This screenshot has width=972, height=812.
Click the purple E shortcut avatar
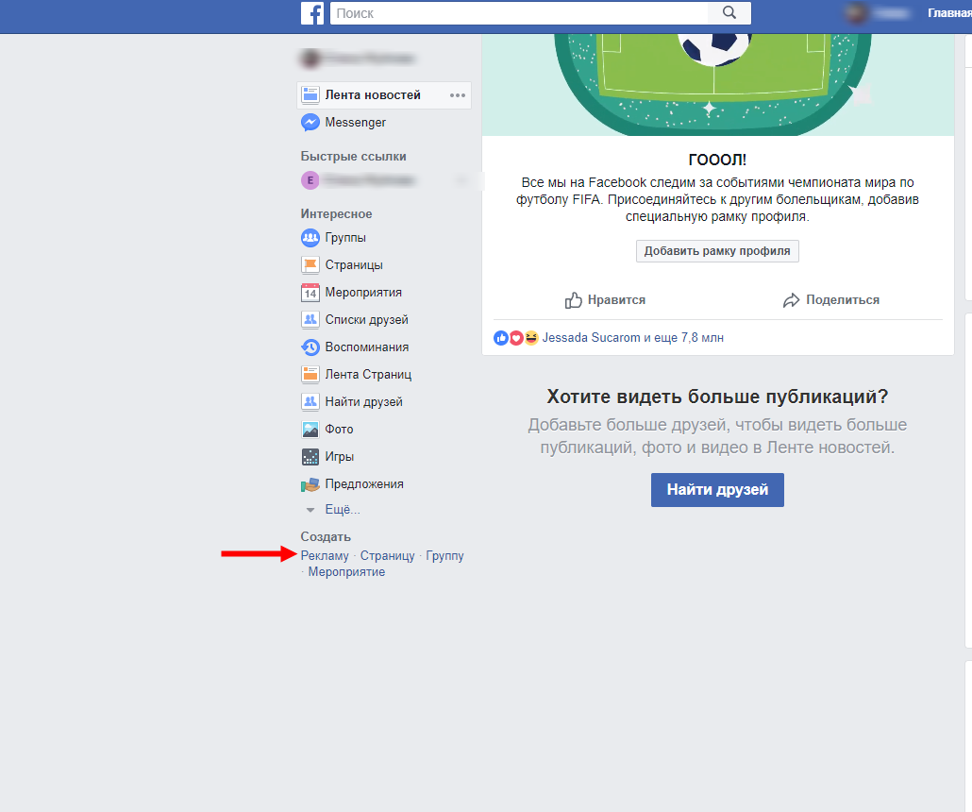[310, 180]
